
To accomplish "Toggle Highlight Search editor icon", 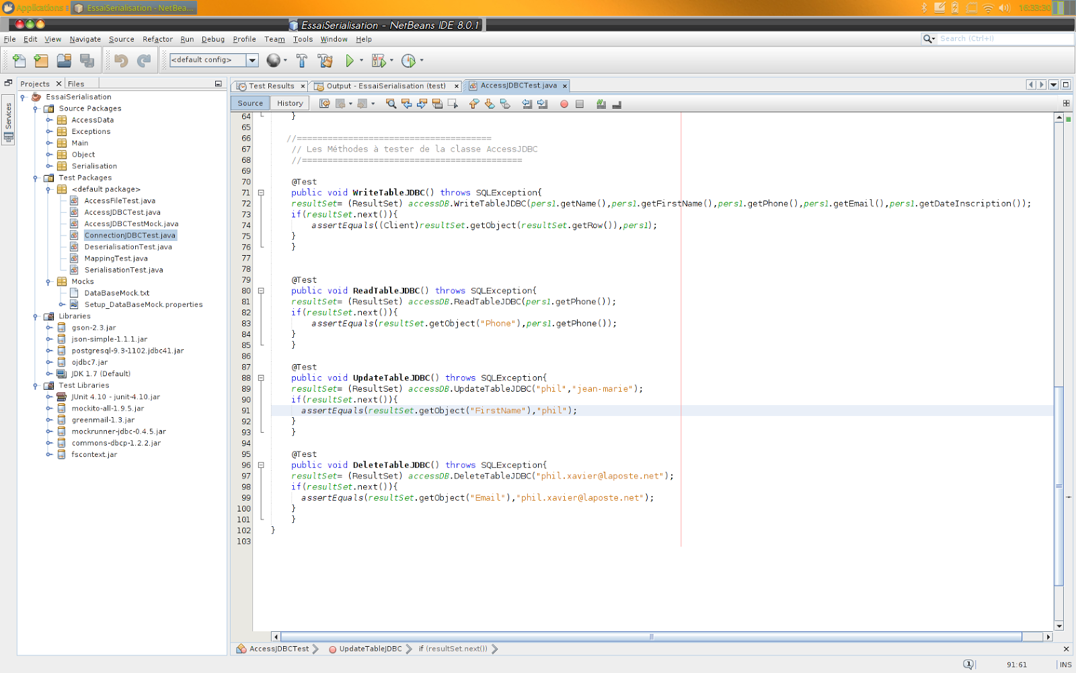I will point(437,104).
